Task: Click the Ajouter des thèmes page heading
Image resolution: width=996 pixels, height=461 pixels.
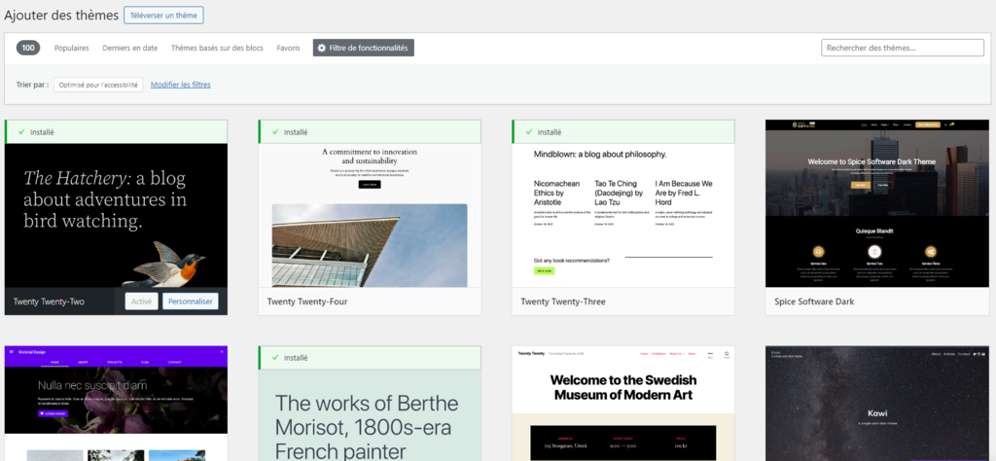Action: point(61,16)
